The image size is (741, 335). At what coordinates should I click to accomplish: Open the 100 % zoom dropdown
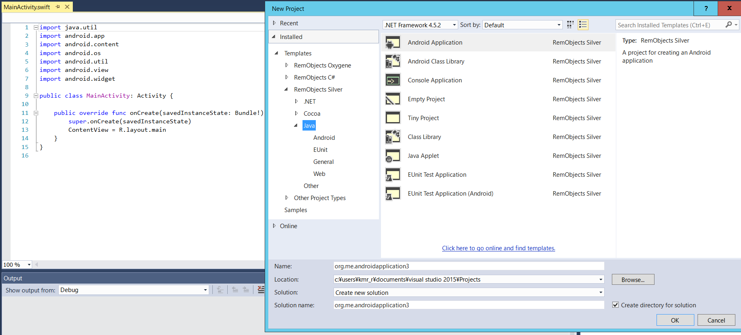click(29, 265)
